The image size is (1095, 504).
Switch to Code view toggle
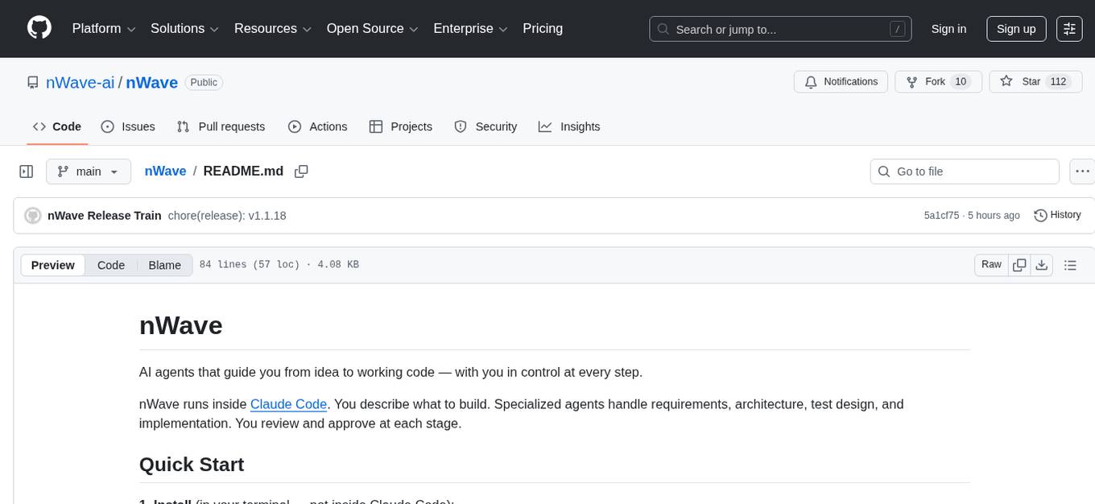click(111, 265)
